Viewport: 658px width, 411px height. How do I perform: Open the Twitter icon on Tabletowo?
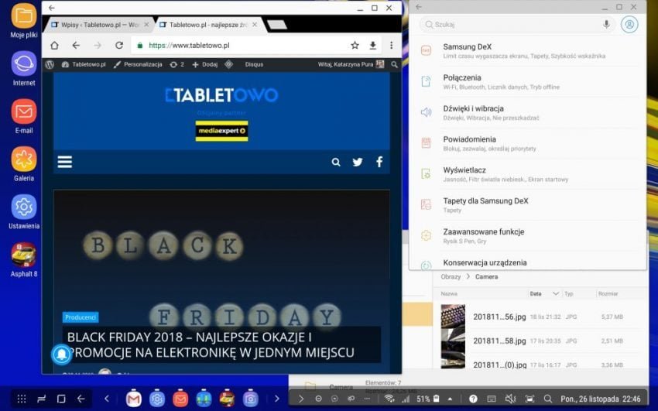[x=358, y=162]
